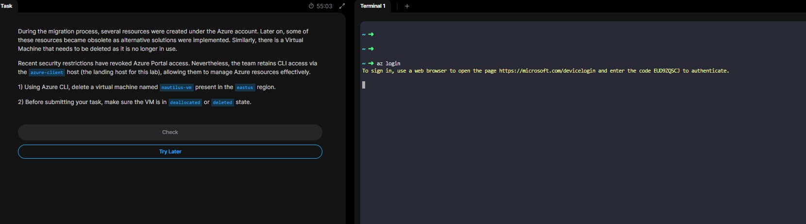Select the Task tab
This screenshot has height=224, width=806.
7,6
